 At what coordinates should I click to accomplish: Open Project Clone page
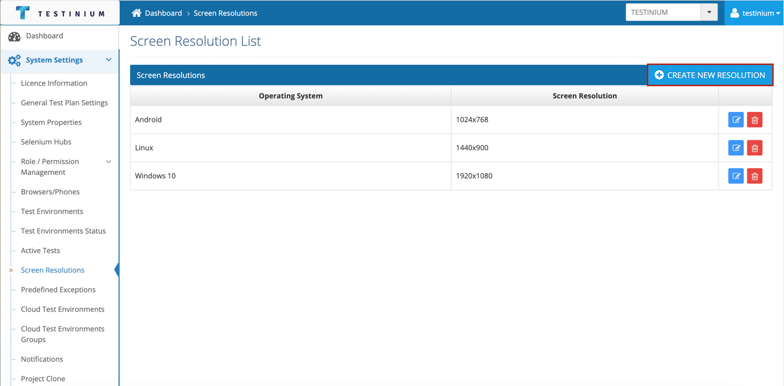coord(43,378)
